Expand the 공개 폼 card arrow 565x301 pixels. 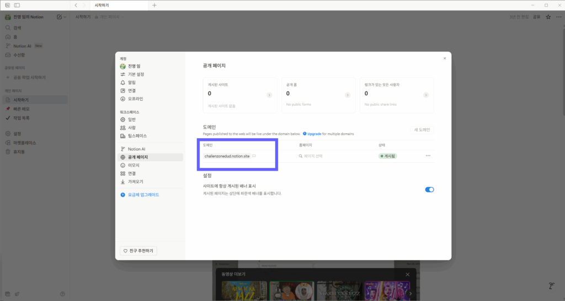348,95
